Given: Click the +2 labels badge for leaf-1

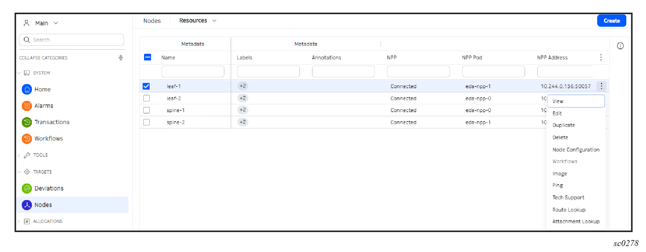Looking at the screenshot, I should pos(243,86).
